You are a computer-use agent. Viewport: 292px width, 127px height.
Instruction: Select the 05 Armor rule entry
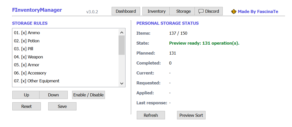click(x=65, y=65)
